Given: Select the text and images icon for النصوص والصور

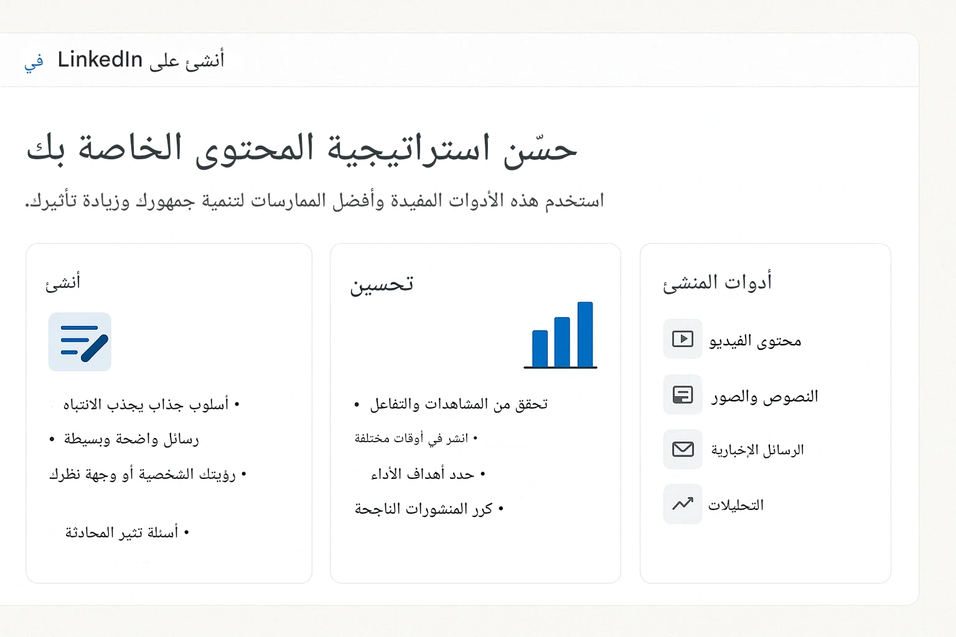Looking at the screenshot, I should click(683, 394).
